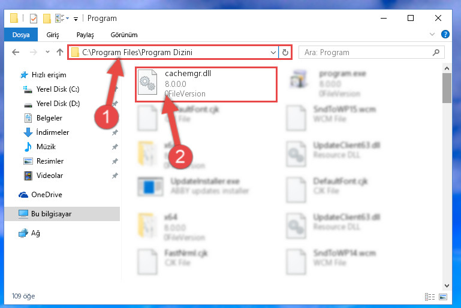The width and height of the screenshot is (461, 308).
Task: Open the Paylaş ribbon tab
Action: click(x=85, y=35)
